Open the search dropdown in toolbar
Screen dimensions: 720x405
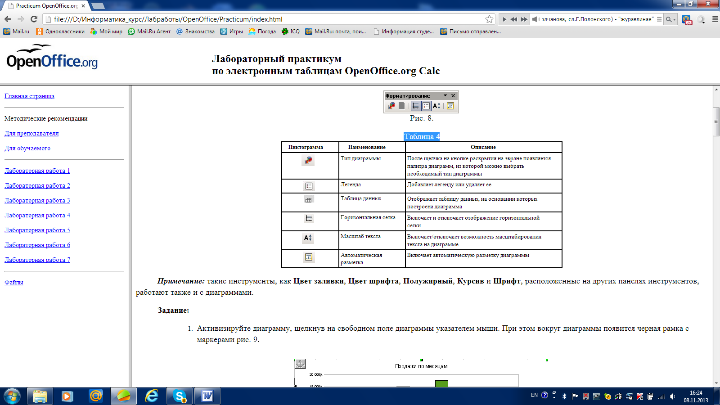(671, 19)
